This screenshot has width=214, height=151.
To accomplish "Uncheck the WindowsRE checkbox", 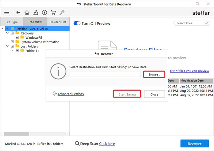I will point(17,37).
